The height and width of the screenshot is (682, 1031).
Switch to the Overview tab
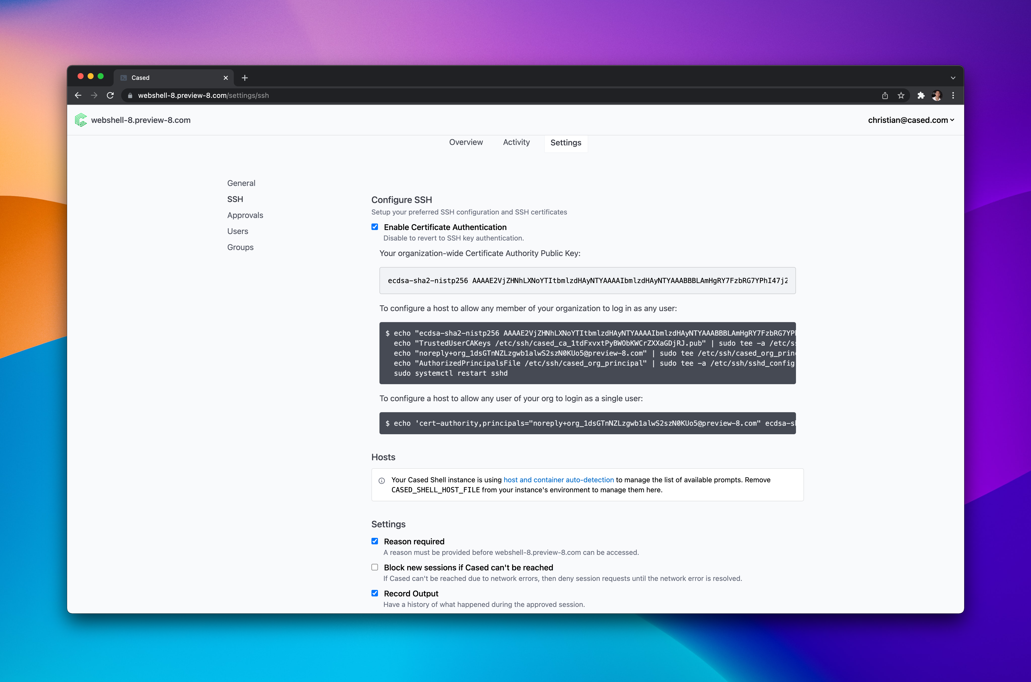[x=466, y=142]
